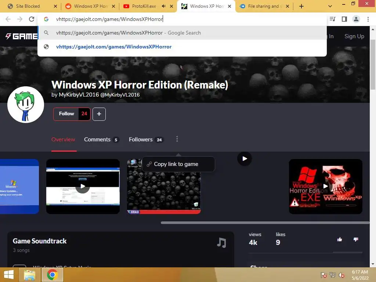Add game to playlist with plus button
This screenshot has width=376, height=282.
[99, 114]
